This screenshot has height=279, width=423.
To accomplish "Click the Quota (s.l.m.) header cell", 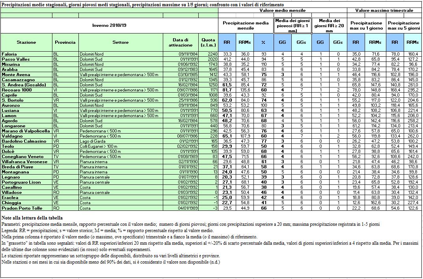I will coord(208,42).
